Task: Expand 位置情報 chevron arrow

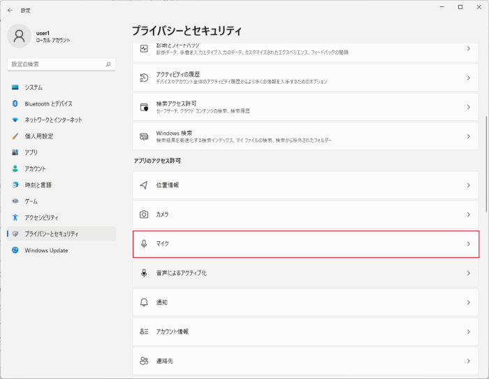Action: [x=469, y=185]
